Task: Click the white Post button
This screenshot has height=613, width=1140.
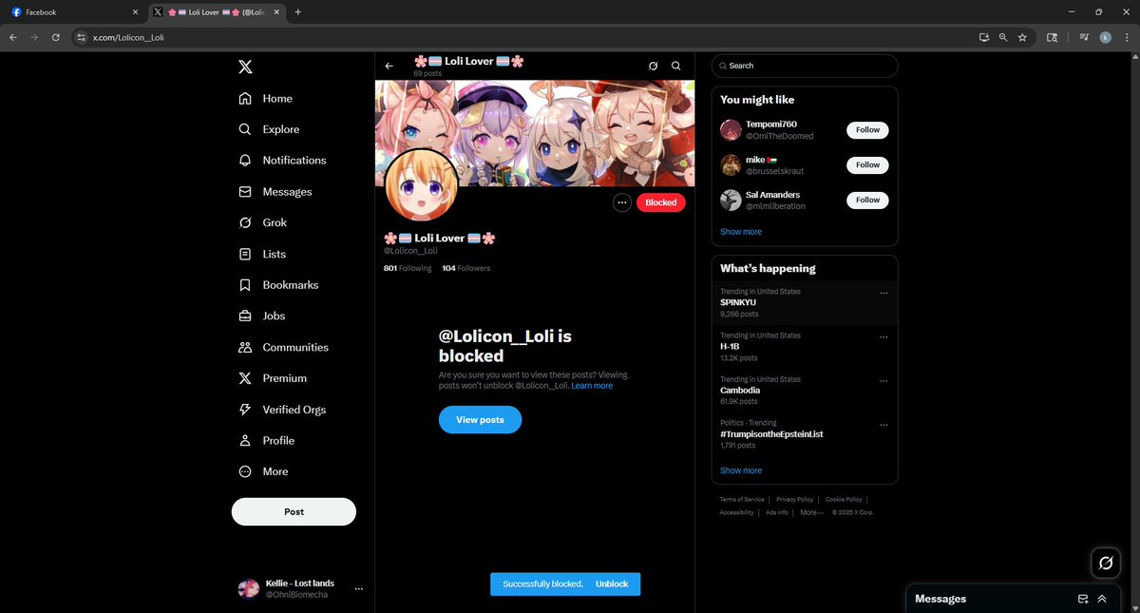Action: pyautogui.click(x=294, y=511)
